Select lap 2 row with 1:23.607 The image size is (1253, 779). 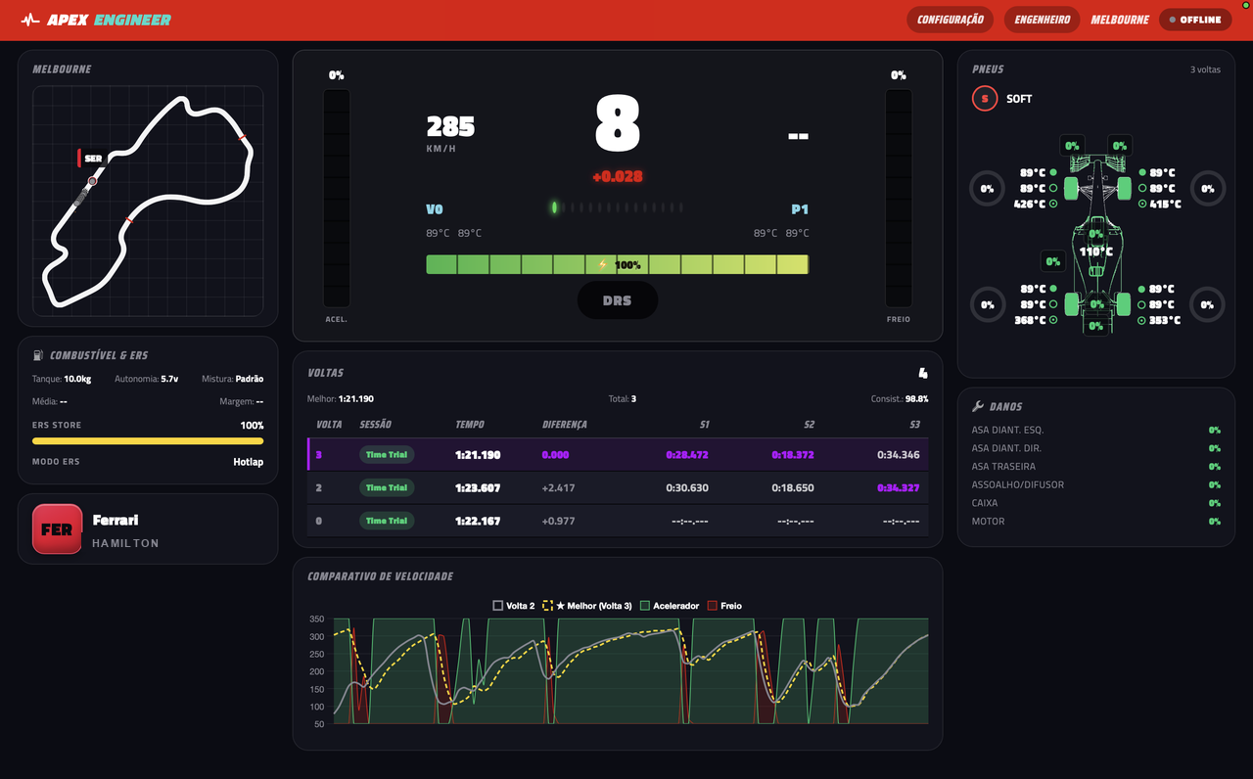[x=618, y=487]
